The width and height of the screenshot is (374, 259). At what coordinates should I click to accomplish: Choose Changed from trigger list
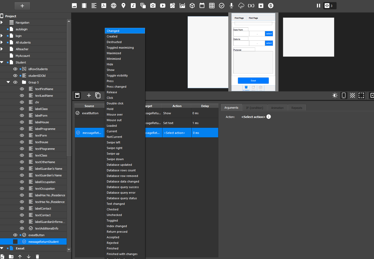pos(125,31)
